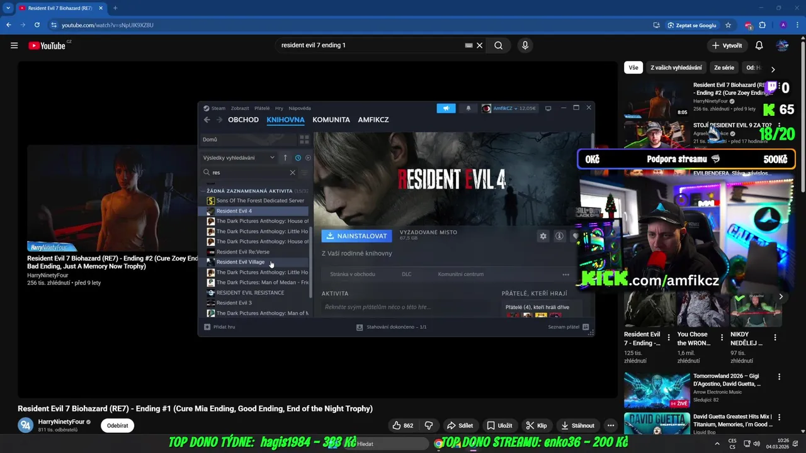Click the Steam downloads icon in footer

coord(360,327)
